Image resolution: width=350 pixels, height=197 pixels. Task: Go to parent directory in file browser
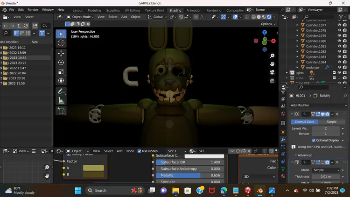click(x=19, y=26)
